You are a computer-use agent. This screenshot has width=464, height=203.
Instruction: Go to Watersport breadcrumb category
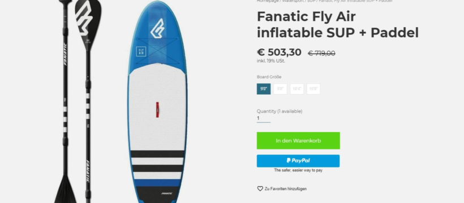pyautogui.click(x=293, y=1)
